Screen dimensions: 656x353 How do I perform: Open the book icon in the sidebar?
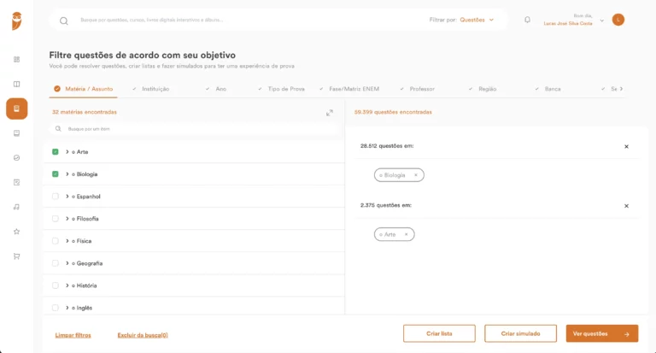(16, 84)
